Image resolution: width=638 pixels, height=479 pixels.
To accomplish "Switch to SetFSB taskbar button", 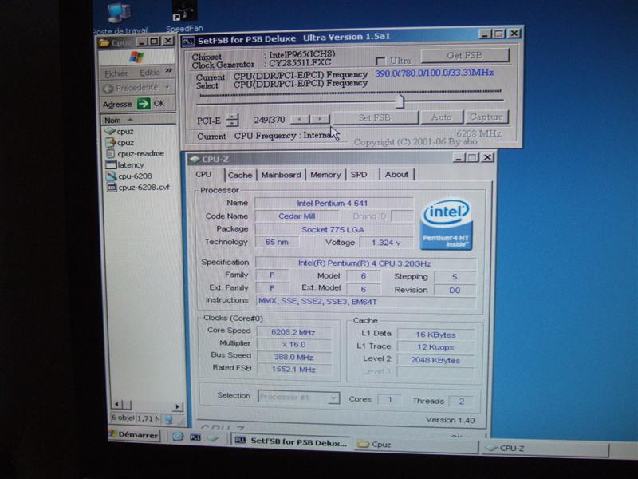I will (292, 442).
